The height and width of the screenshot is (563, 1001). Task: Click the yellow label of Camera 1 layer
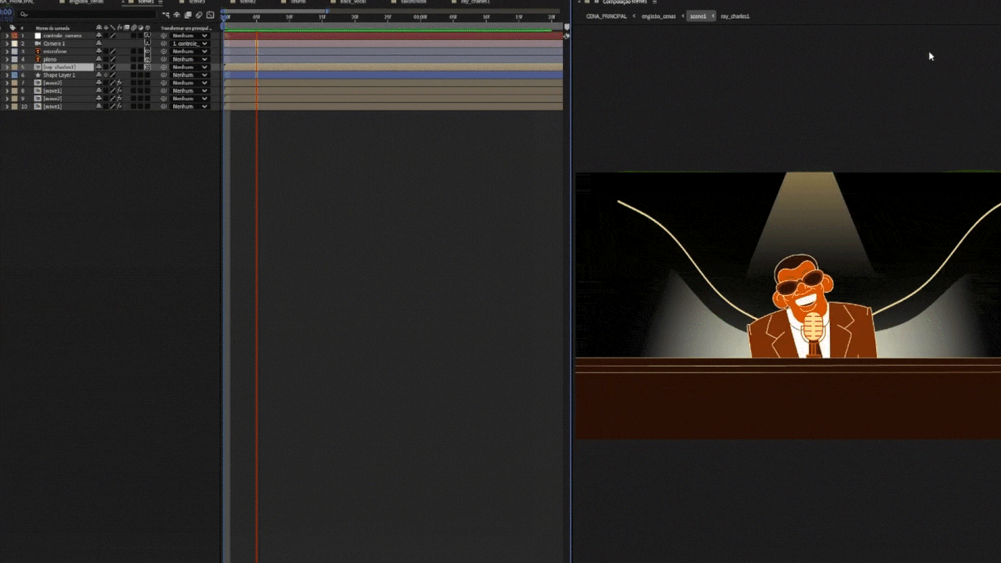[15, 44]
